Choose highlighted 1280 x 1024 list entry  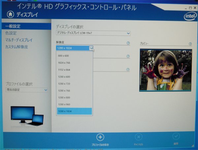click(75, 111)
